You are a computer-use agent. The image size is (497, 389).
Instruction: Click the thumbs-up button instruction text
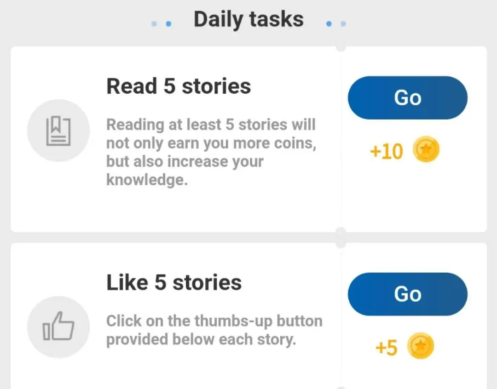click(x=214, y=330)
